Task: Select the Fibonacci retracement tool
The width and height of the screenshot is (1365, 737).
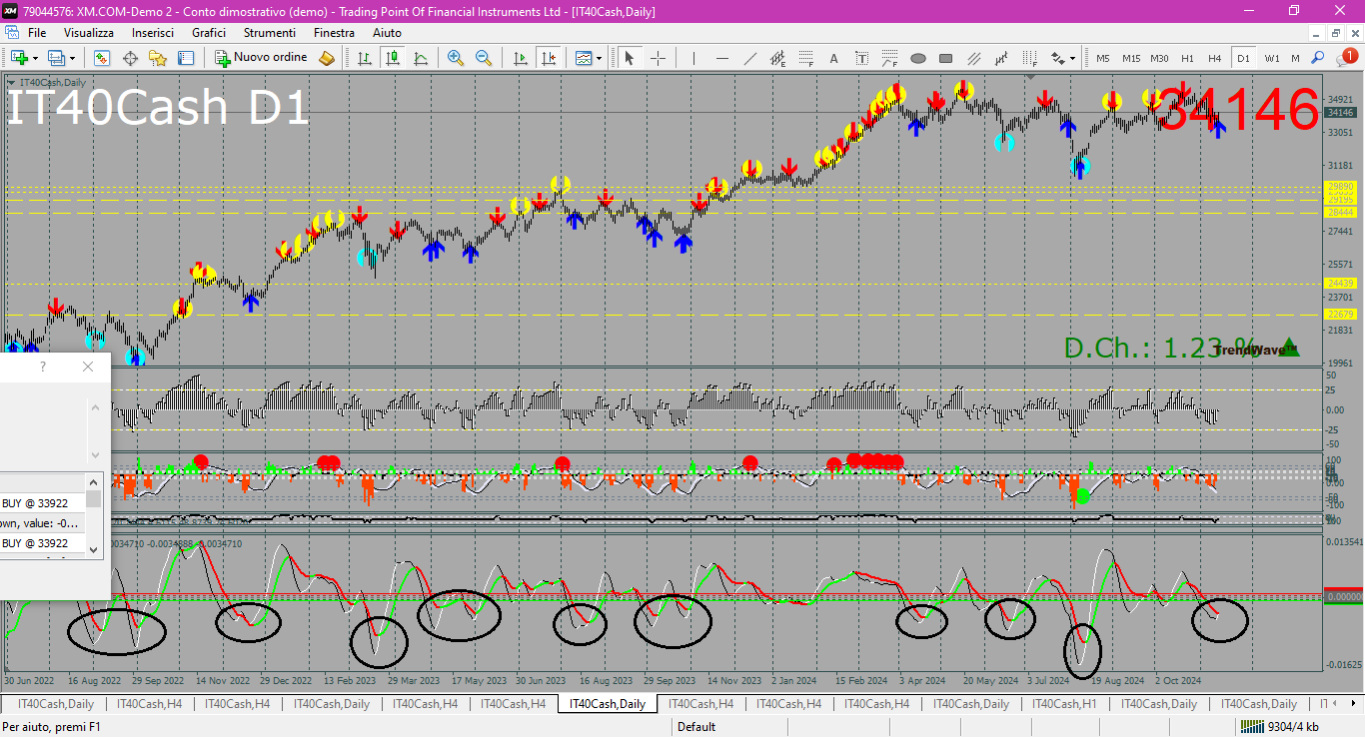Action: pos(806,58)
